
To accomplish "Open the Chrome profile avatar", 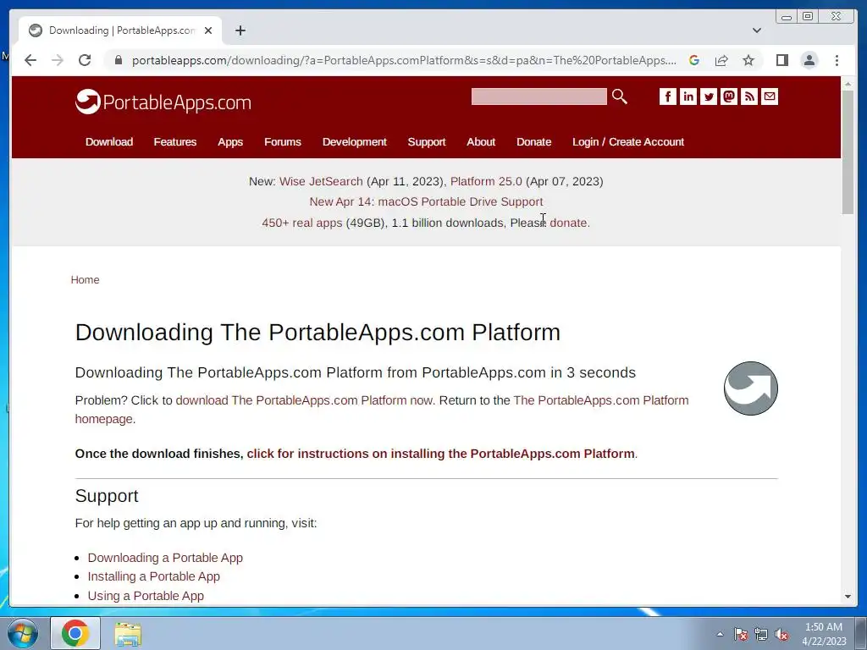I will [809, 60].
